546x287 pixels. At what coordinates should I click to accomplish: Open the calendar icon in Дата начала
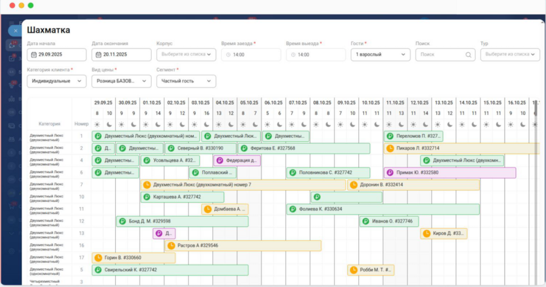coord(34,55)
